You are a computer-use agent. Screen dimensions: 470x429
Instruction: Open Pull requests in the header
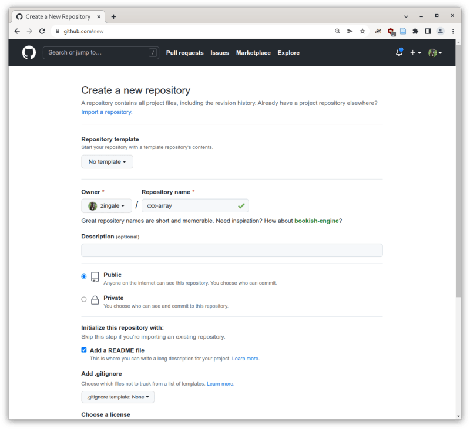pyautogui.click(x=184, y=53)
